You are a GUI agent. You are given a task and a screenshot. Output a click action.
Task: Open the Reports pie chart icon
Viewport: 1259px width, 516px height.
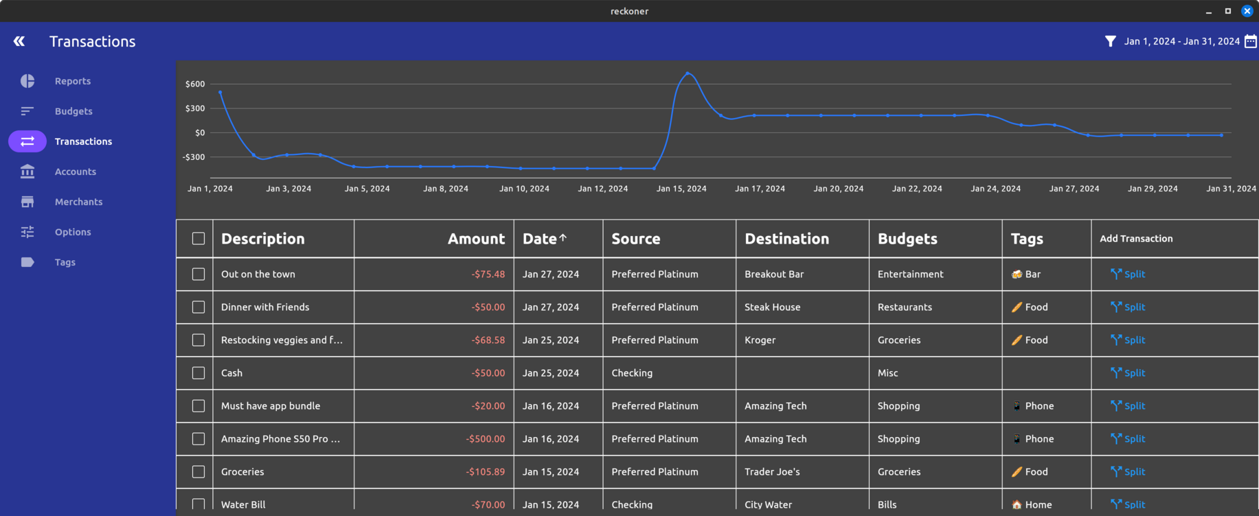coord(27,81)
